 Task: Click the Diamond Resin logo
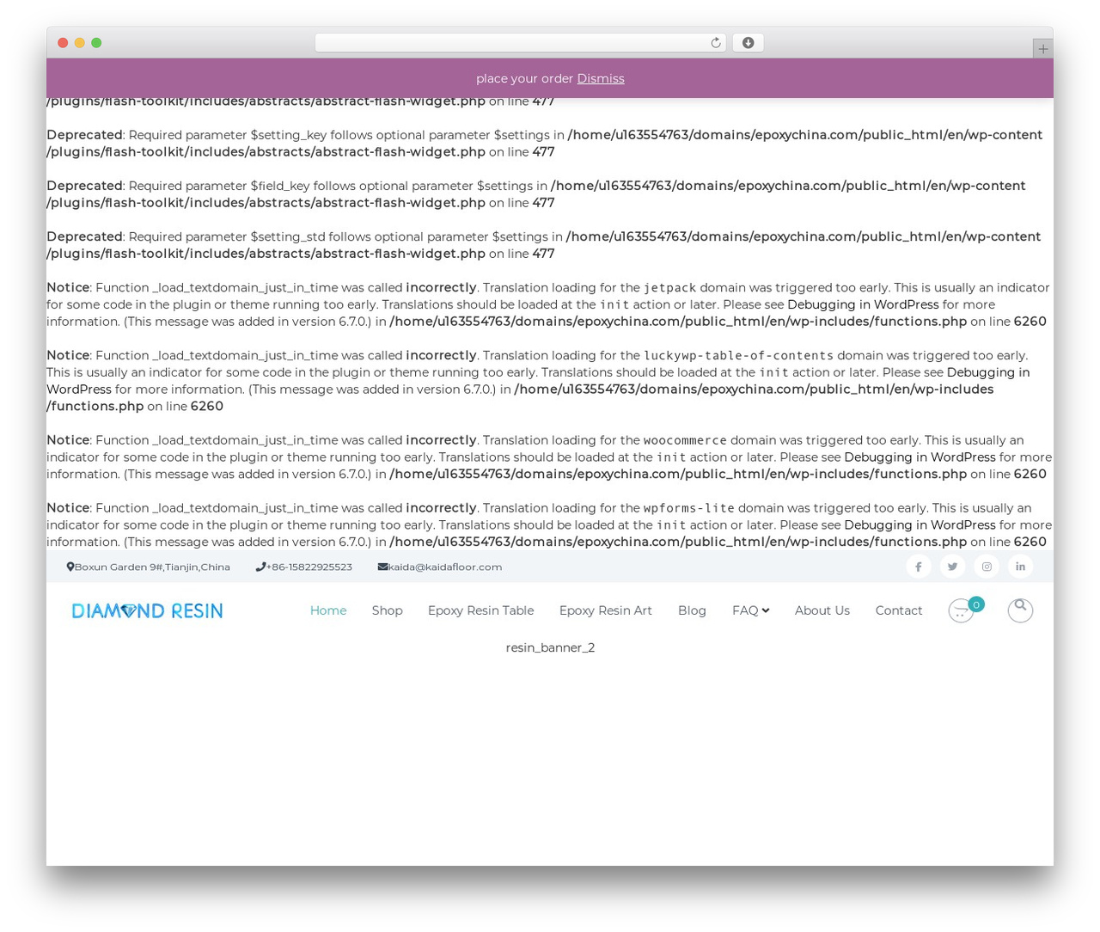point(147,610)
